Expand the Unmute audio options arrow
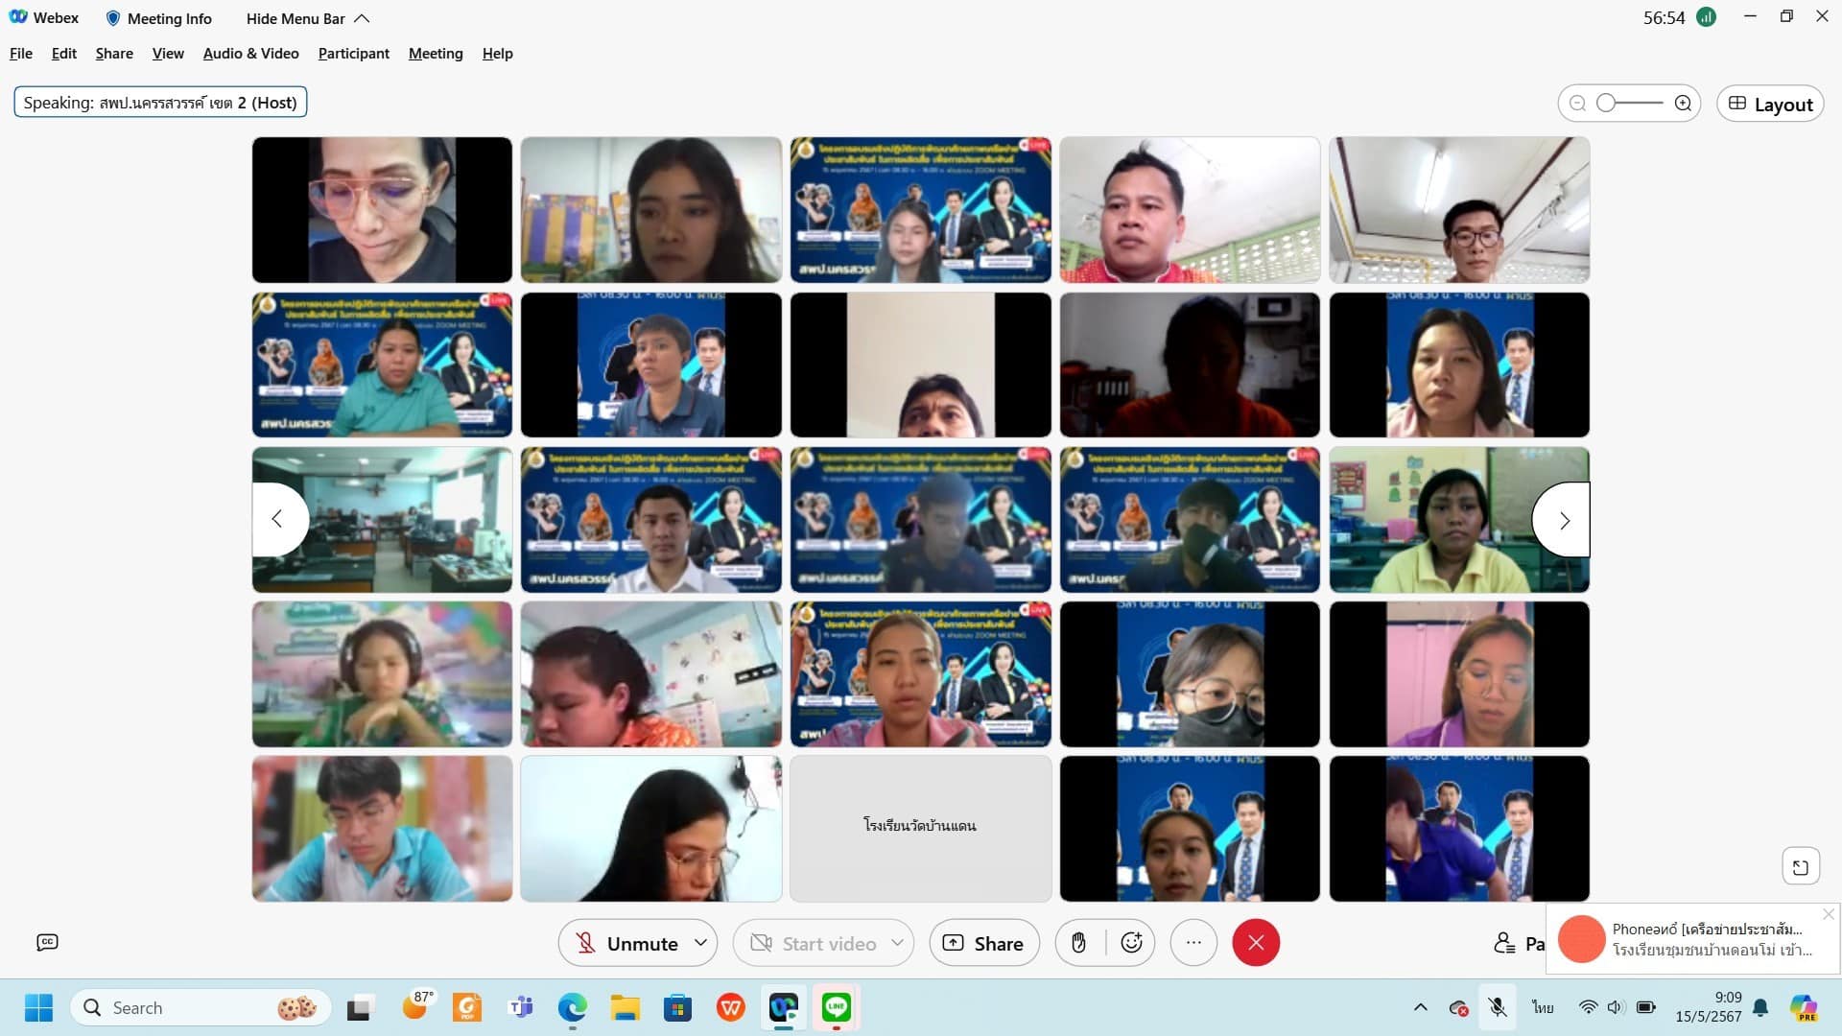 coord(701,943)
